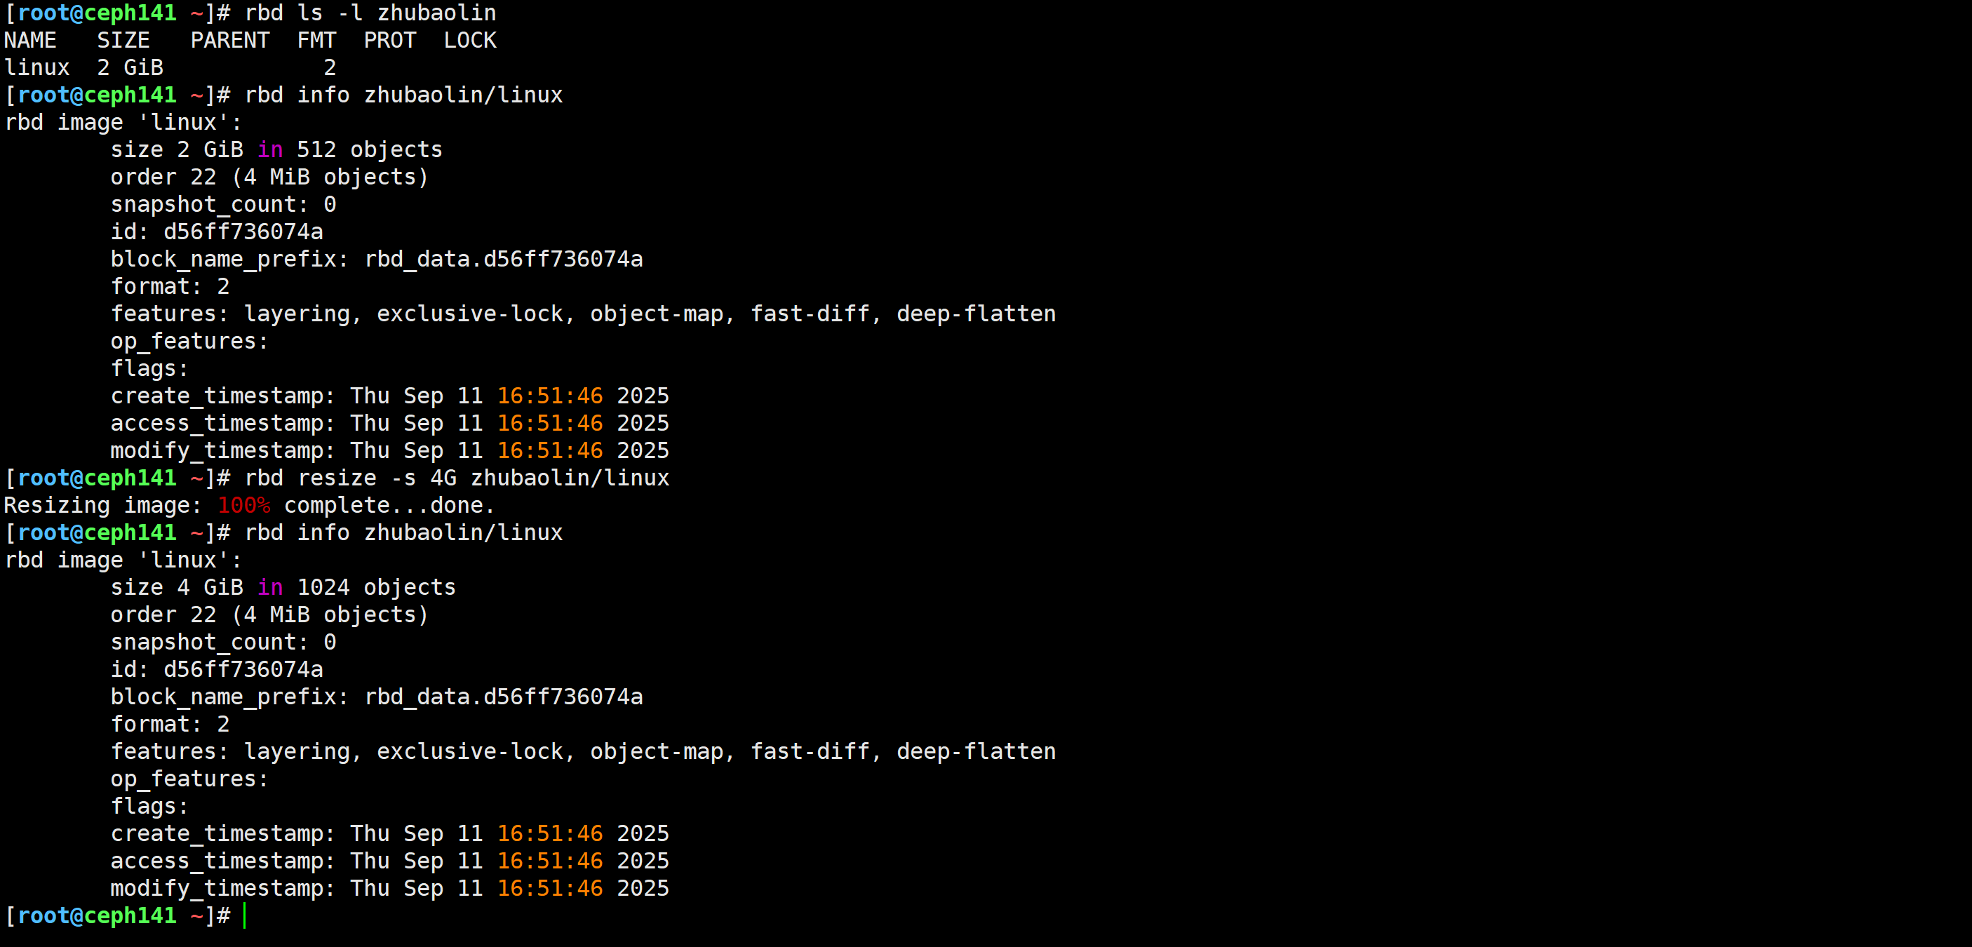Click the "rbd ls -l zhubaolin" command text
Viewport: 1972px width, 947px height.
click(x=370, y=13)
